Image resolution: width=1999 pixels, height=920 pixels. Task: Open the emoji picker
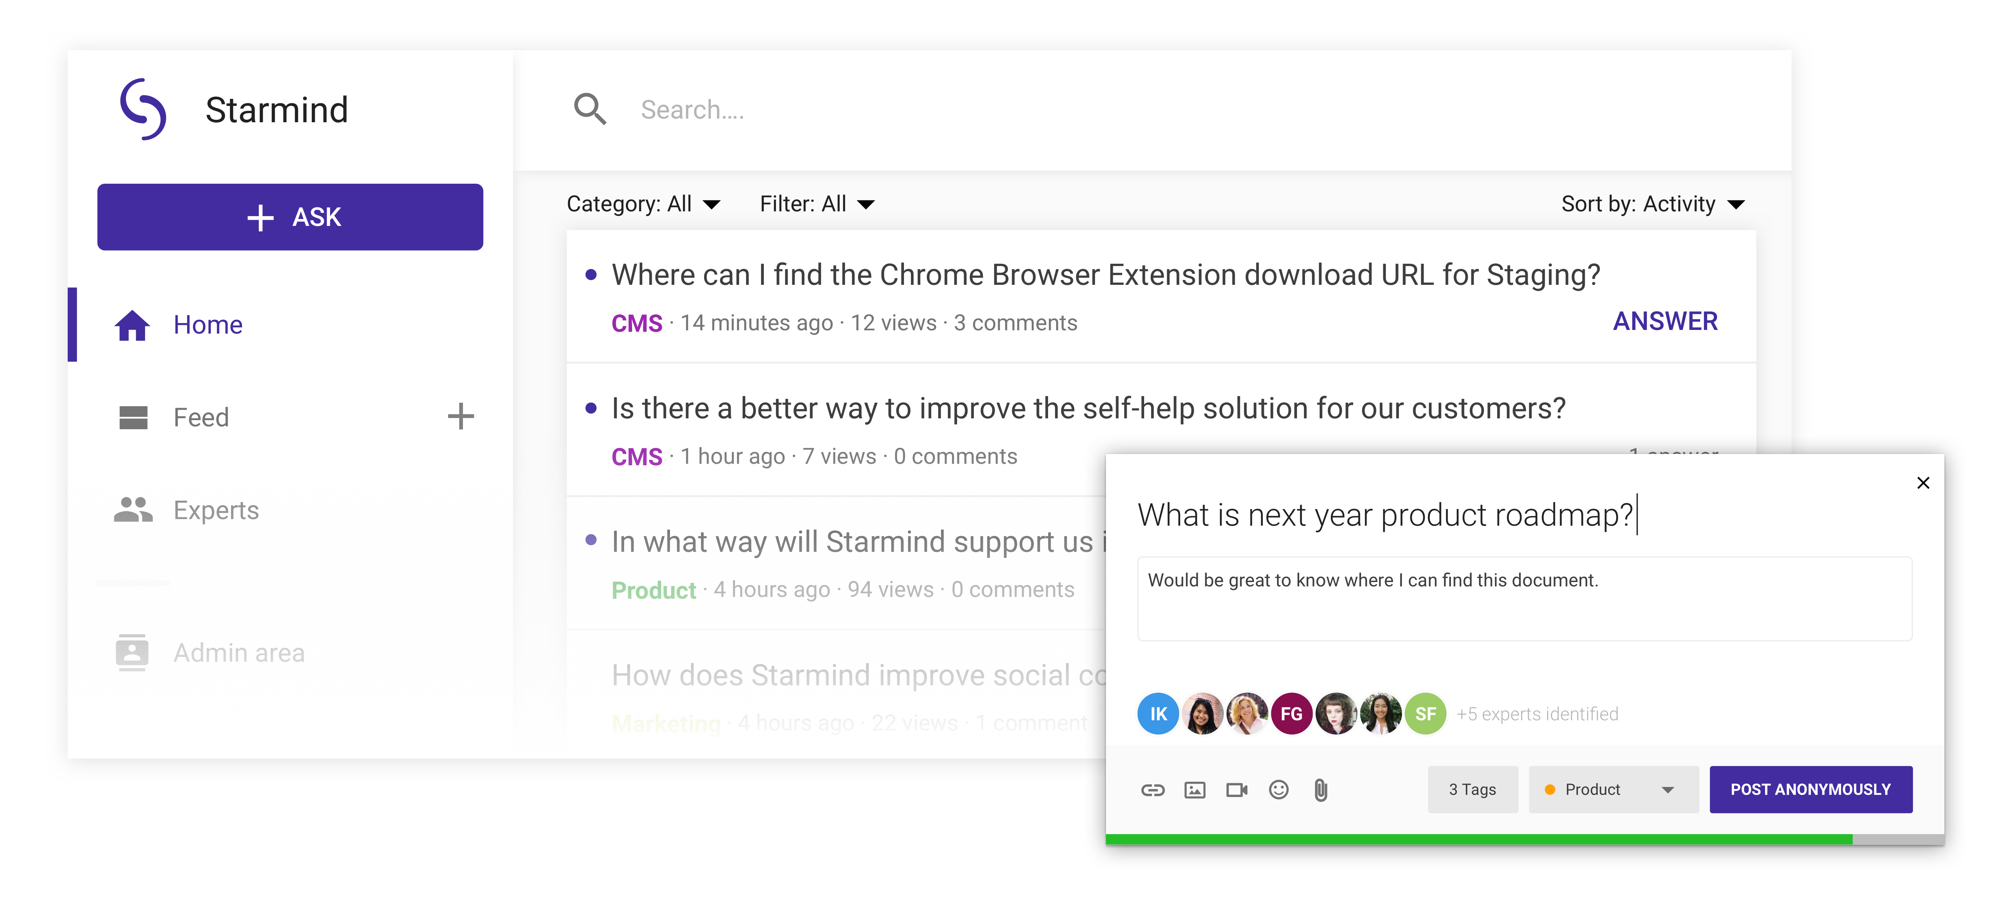pos(1279,790)
